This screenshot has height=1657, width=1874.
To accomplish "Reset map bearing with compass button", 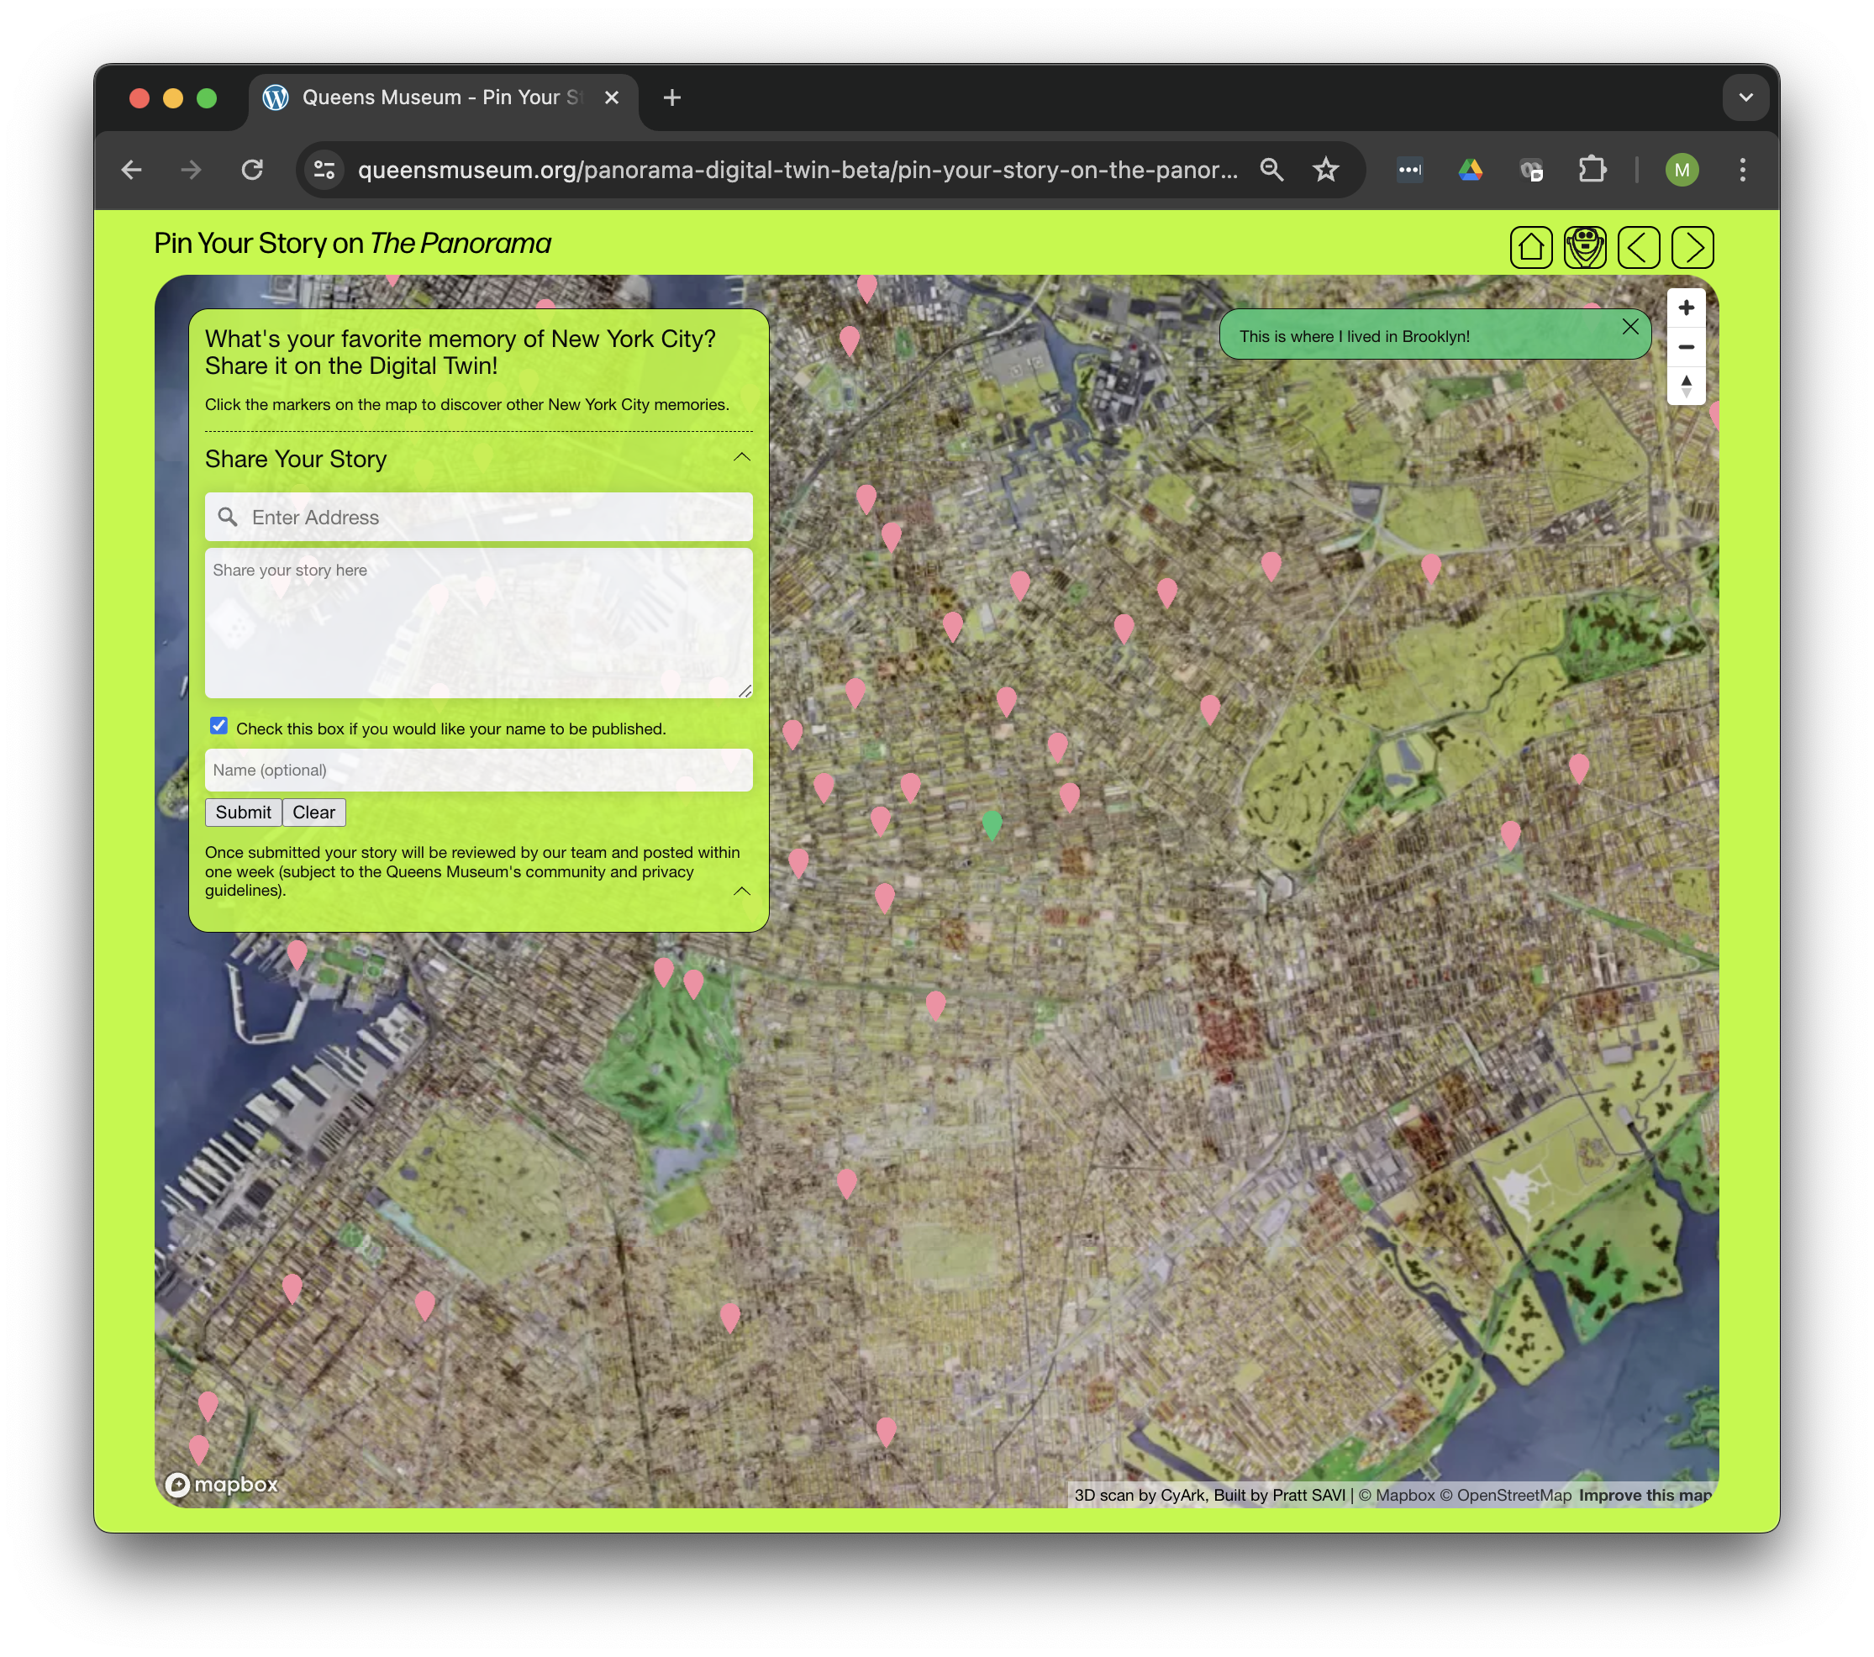I will 1686,386.
